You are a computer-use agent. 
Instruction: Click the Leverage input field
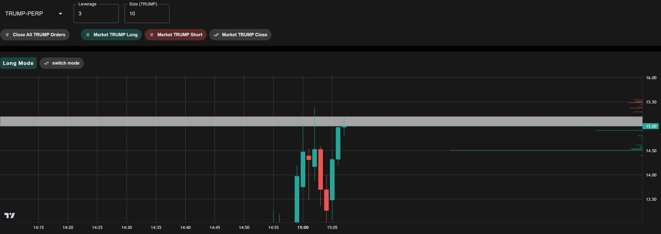coord(96,13)
